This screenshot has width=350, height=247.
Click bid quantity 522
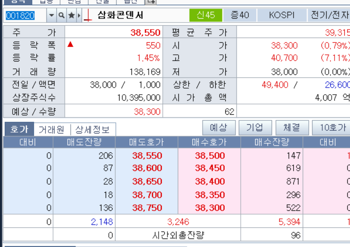294,208
